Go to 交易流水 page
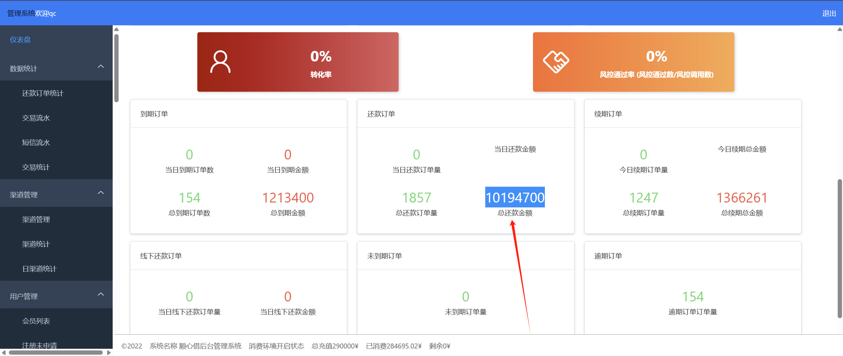Screen dimensions: 843x356 point(36,118)
